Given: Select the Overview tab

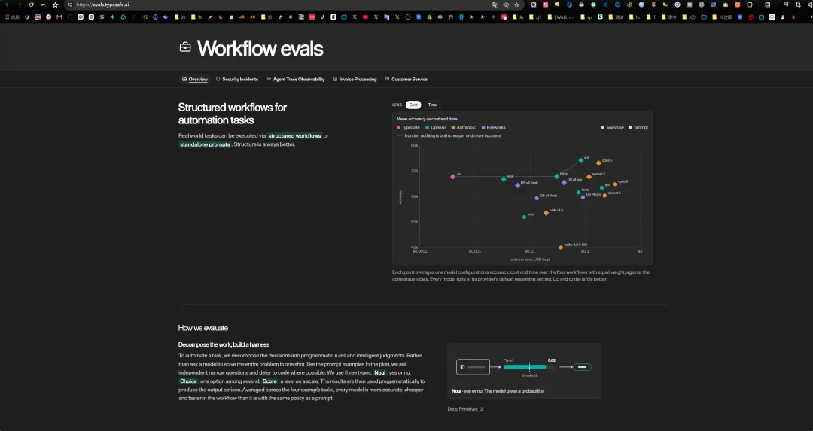Looking at the screenshot, I should pos(195,79).
